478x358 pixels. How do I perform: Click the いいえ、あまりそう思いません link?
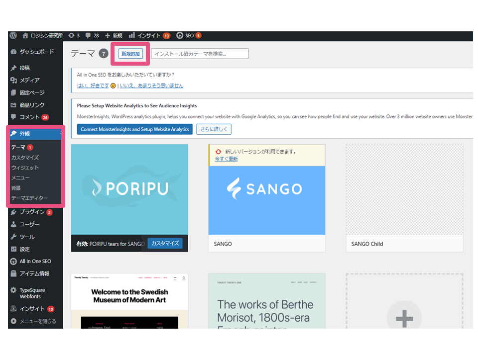coord(151,86)
